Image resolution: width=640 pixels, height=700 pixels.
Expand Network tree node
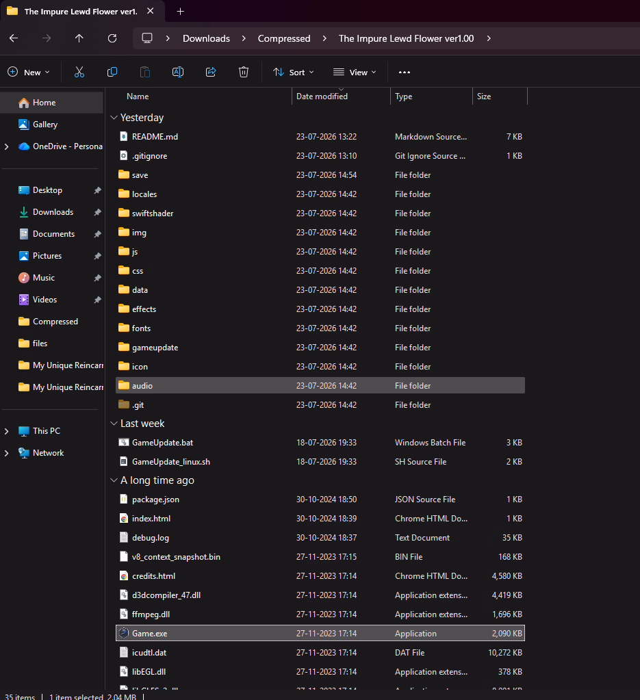tap(6, 453)
